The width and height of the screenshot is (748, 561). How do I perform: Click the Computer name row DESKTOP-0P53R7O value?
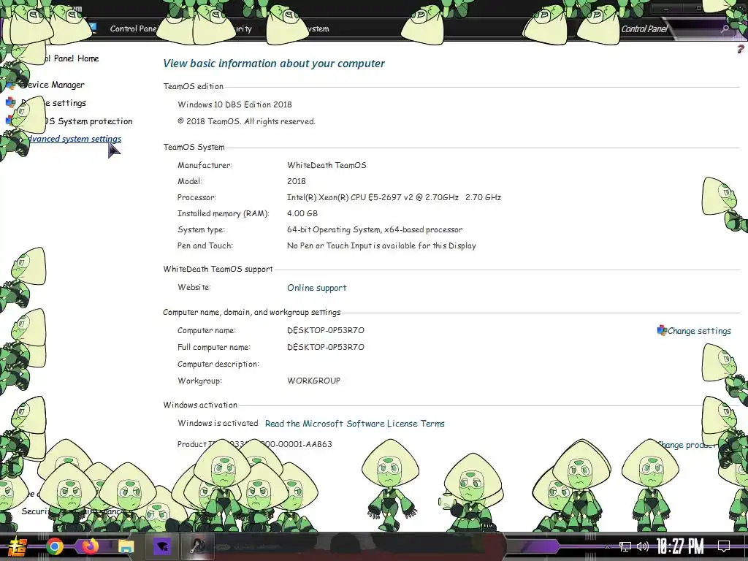[x=325, y=330]
